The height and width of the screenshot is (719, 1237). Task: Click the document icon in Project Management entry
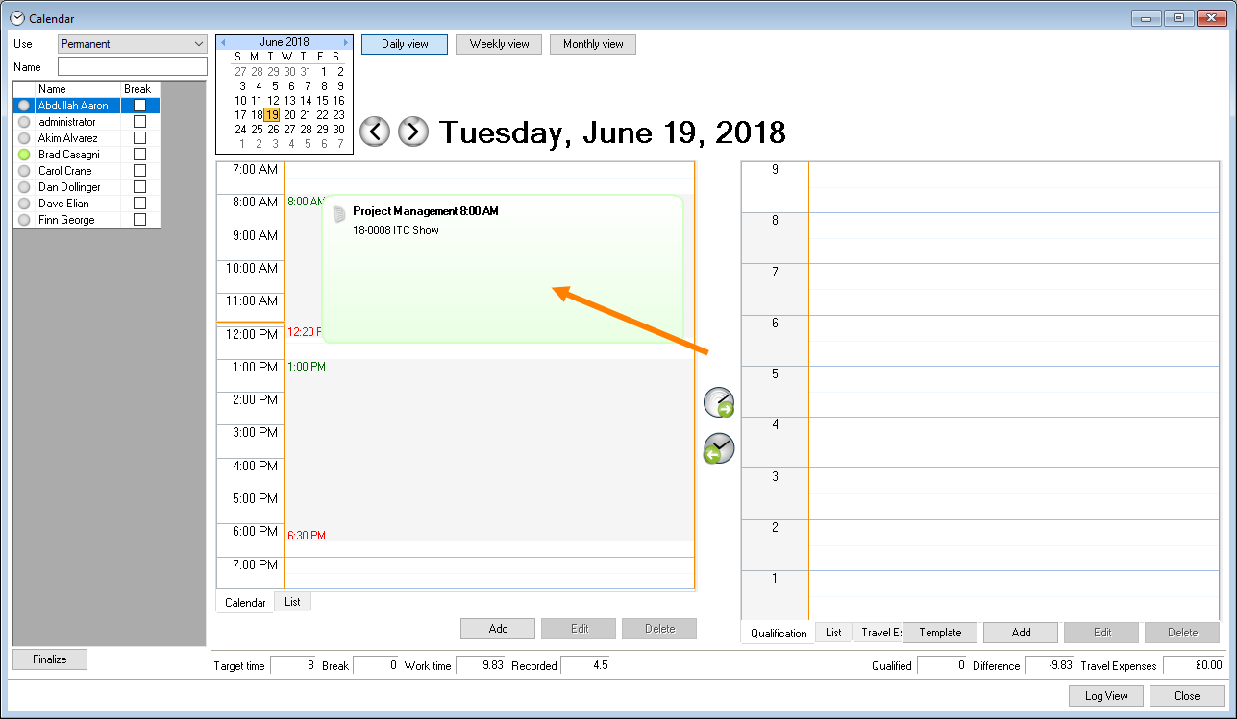(338, 213)
